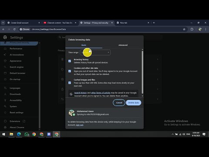Open Languages settings in sidebar
The width and height of the screenshot is (209, 157).
pos(15,88)
